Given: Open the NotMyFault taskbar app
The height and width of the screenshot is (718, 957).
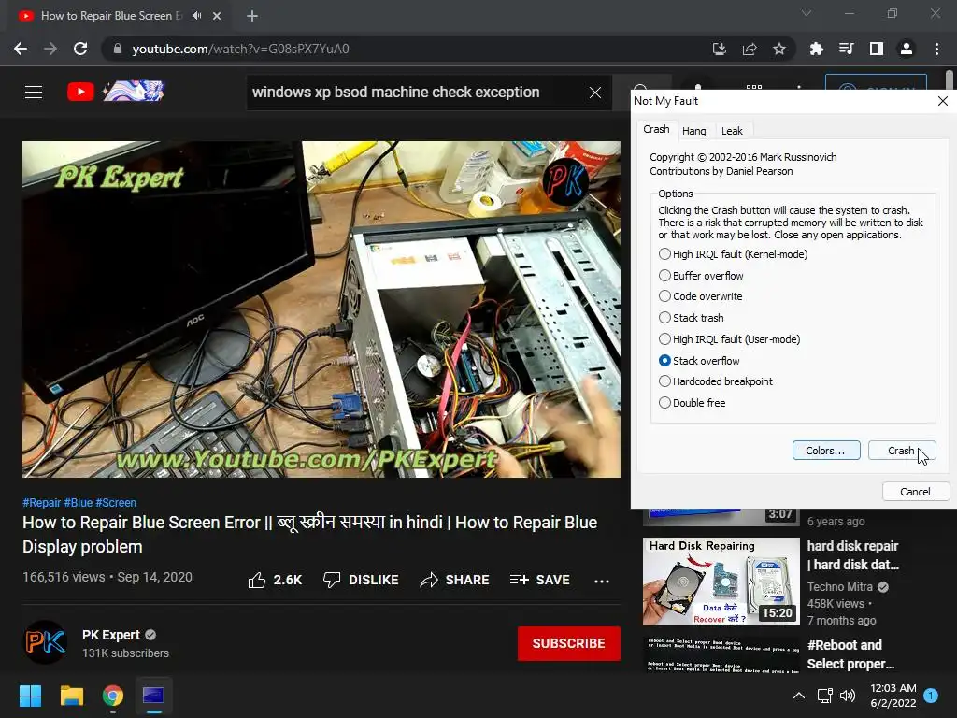Looking at the screenshot, I should coord(153,696).
